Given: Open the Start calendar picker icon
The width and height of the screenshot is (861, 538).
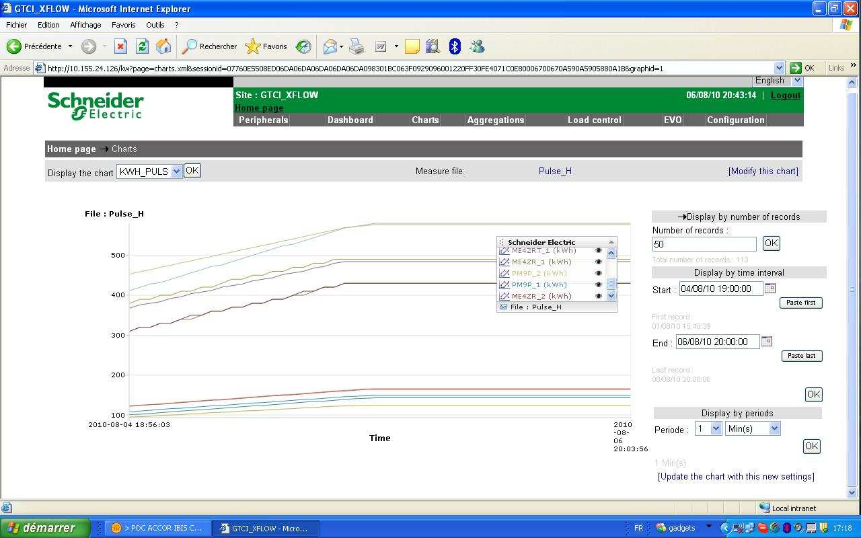Looking at the screenshot, I should [770, 288].
